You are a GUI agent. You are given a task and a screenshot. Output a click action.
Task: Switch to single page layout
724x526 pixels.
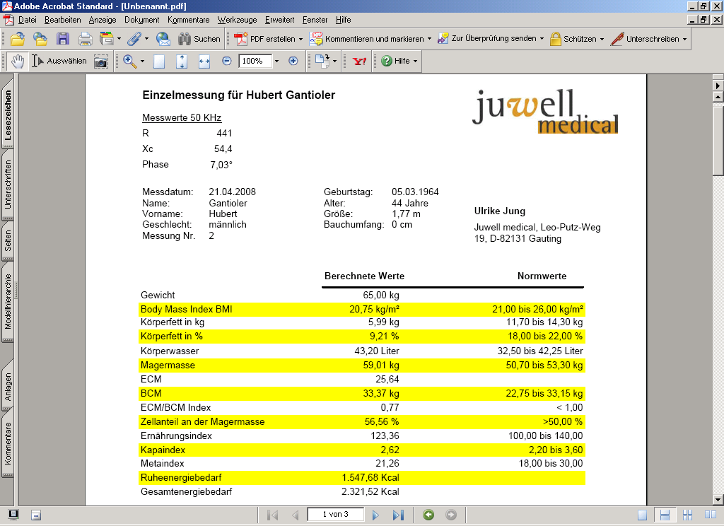(x=642, y=515)
